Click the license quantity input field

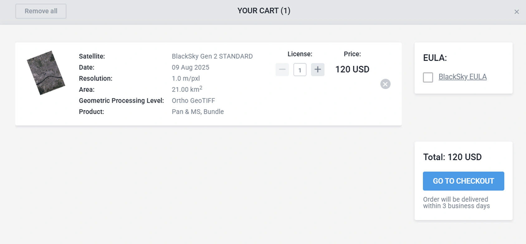pos(300,70)
